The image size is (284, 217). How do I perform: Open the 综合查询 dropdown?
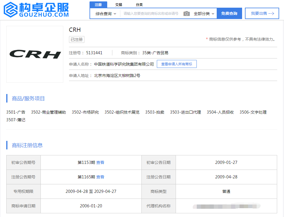point(106,14)
